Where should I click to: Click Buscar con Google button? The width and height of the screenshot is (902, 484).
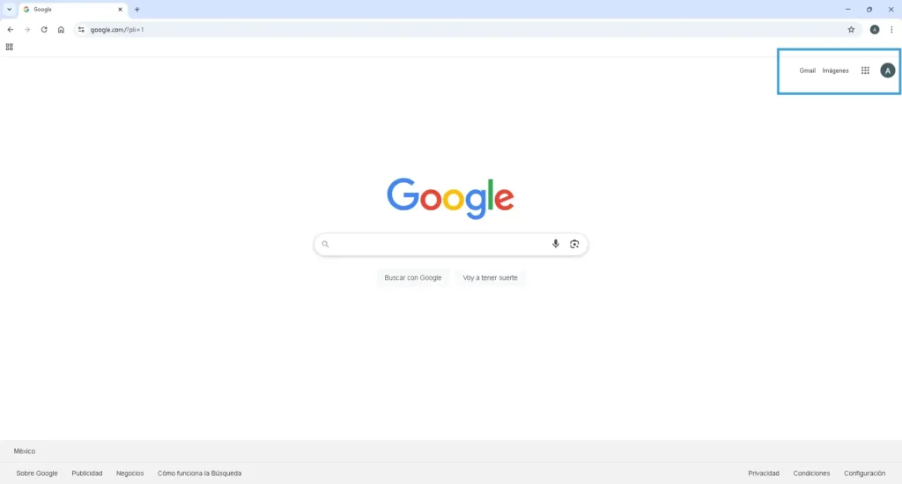click(x=413, y=277)
